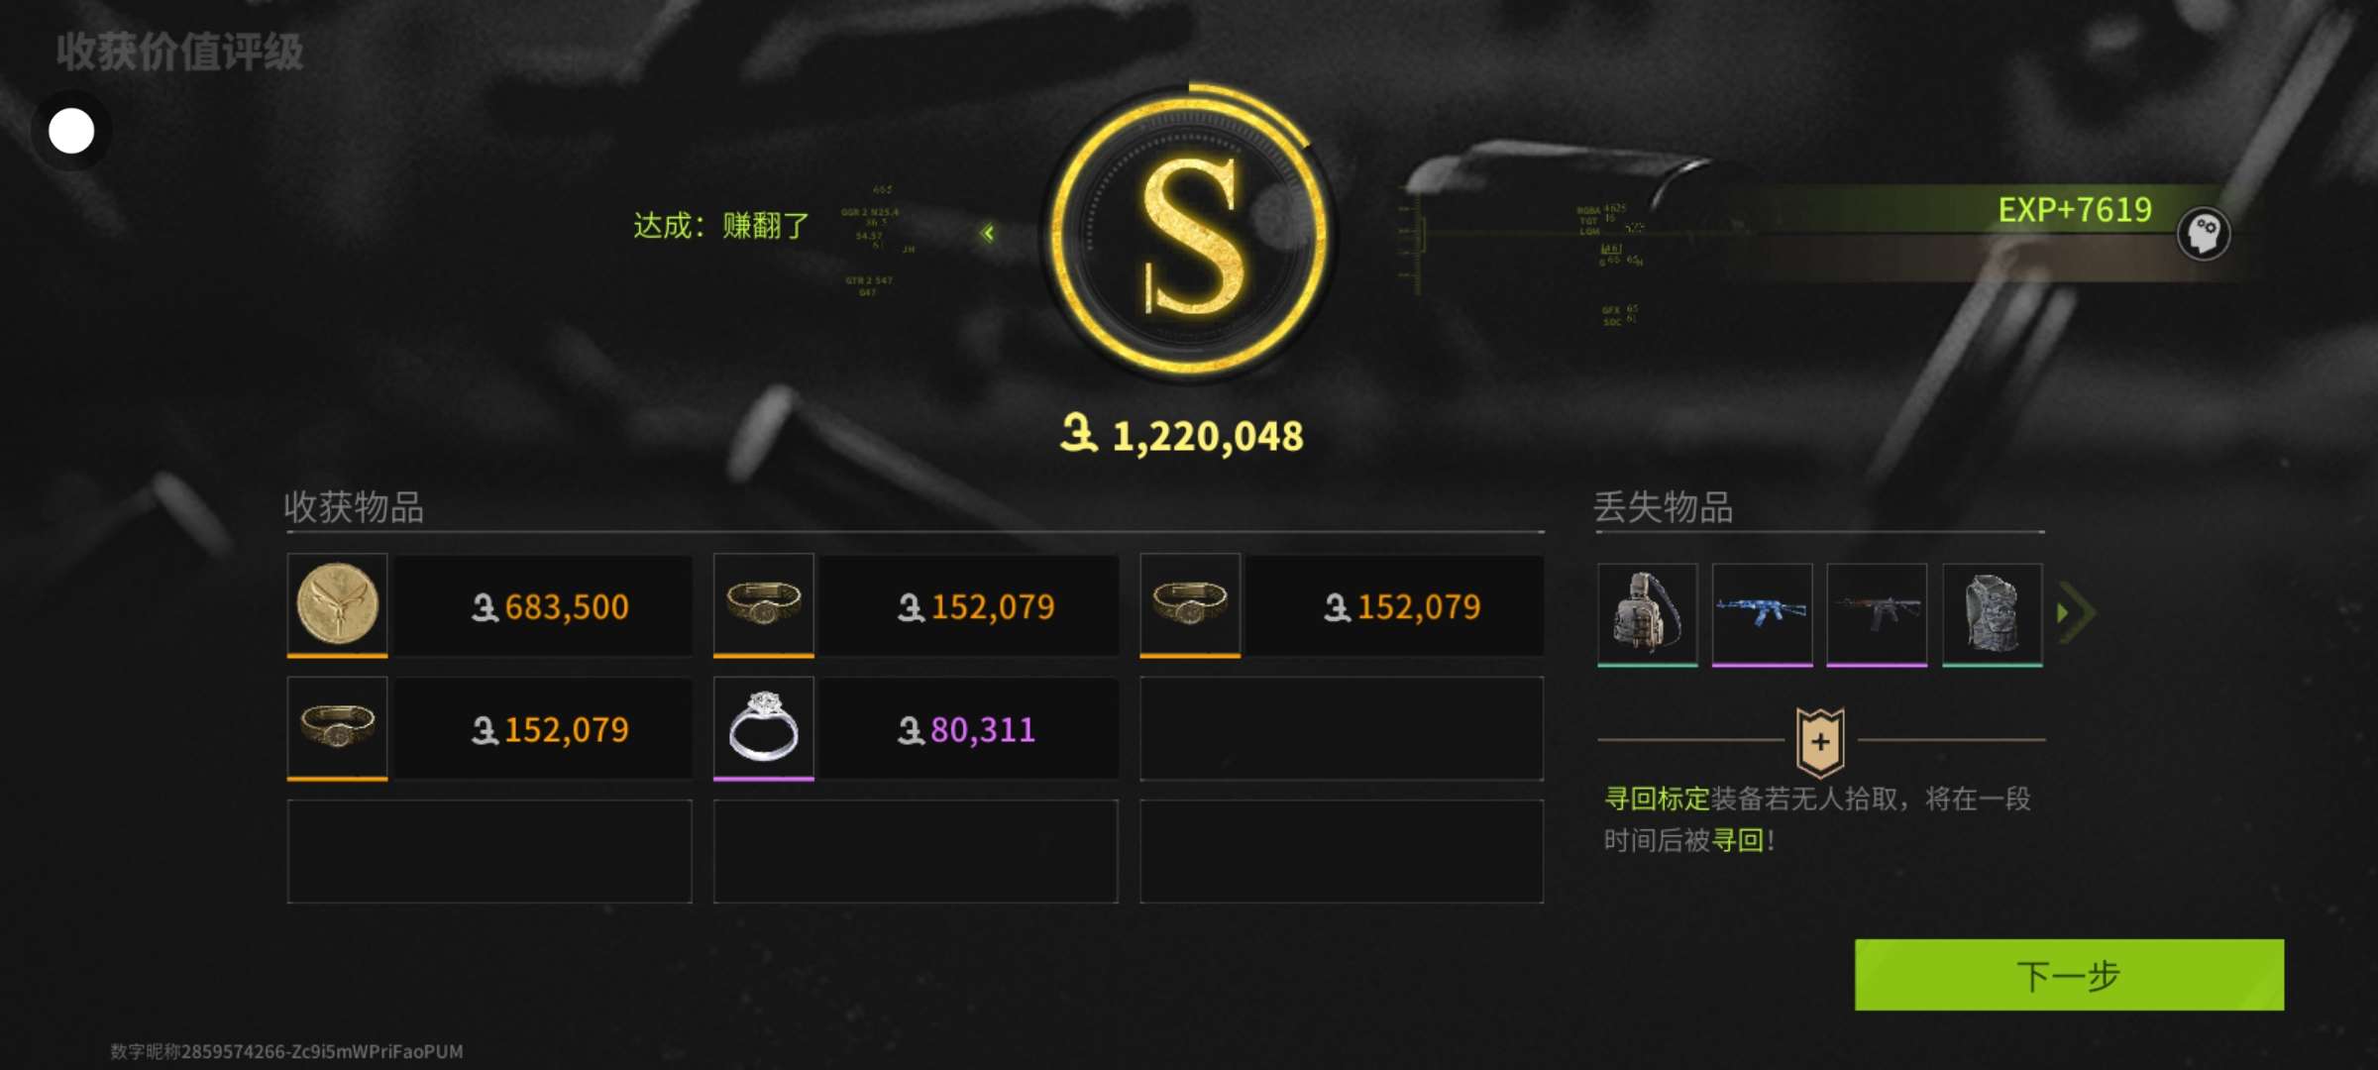Click the 丢失物品 section header
2378x1070 pixels.
[x=1663, y=507]
